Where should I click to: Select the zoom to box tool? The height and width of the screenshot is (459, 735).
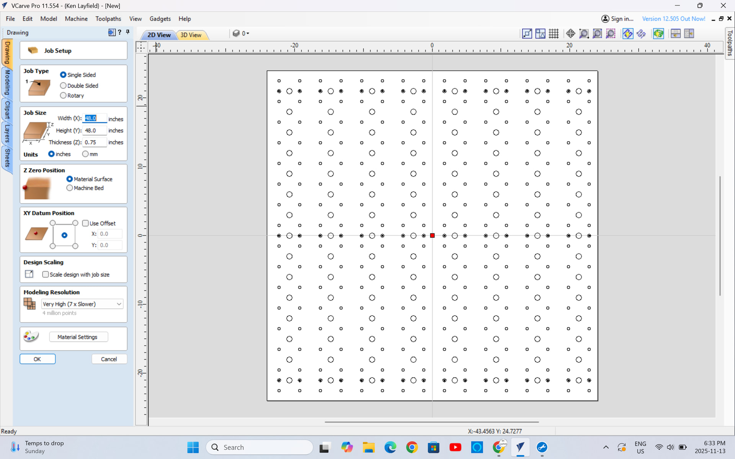(584, 34)
